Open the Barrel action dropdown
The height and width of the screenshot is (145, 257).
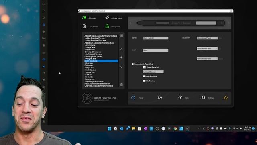pyautogui.click(x=155, y=38)
